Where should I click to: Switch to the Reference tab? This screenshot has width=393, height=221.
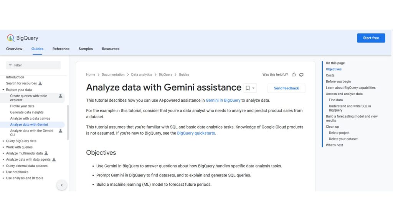coord(61,49)
